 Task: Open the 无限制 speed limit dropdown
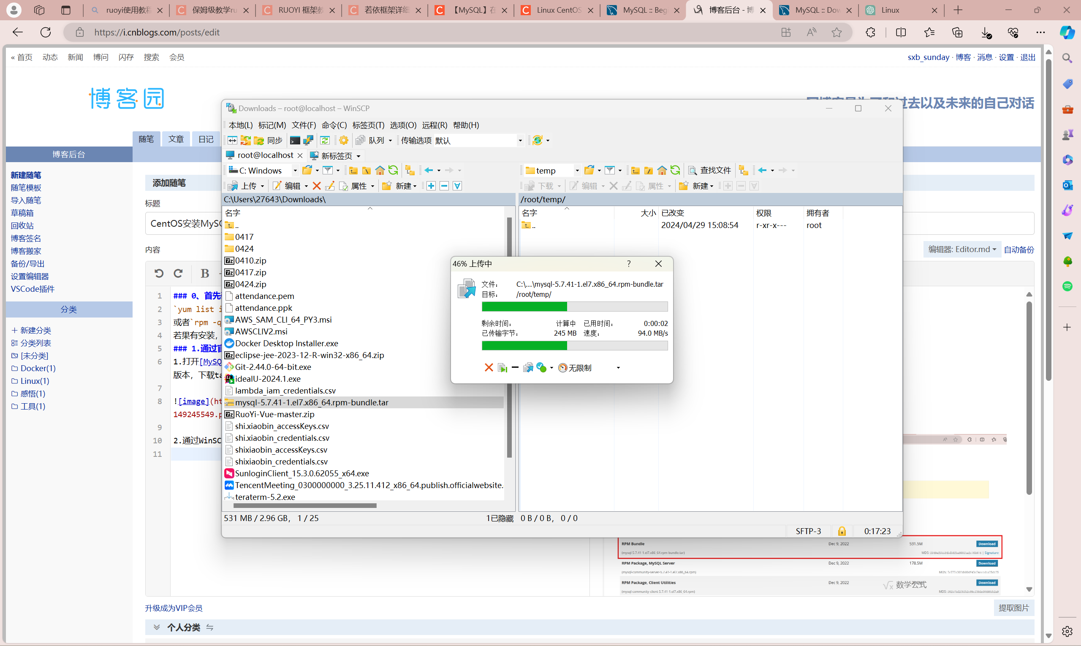(618, 368)
